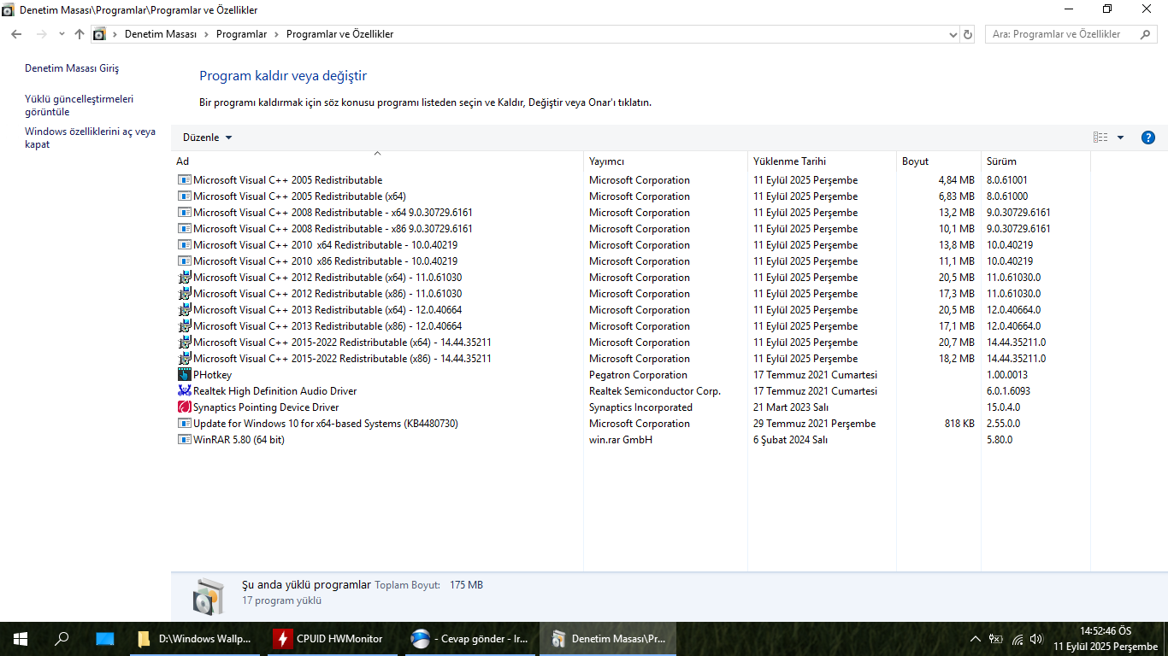Expand address bar history dropdown
The height and width of the screenshot is (656, 1168).
click(x=953, y=34)
